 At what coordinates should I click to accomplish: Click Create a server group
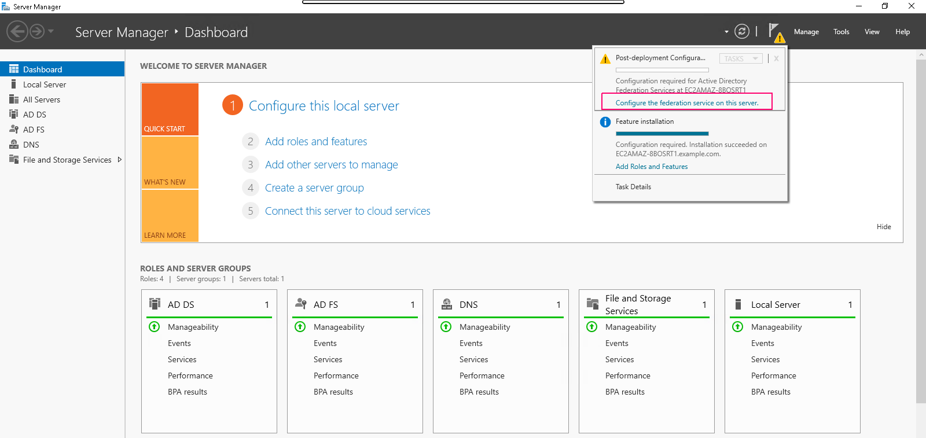click(314, 188)
